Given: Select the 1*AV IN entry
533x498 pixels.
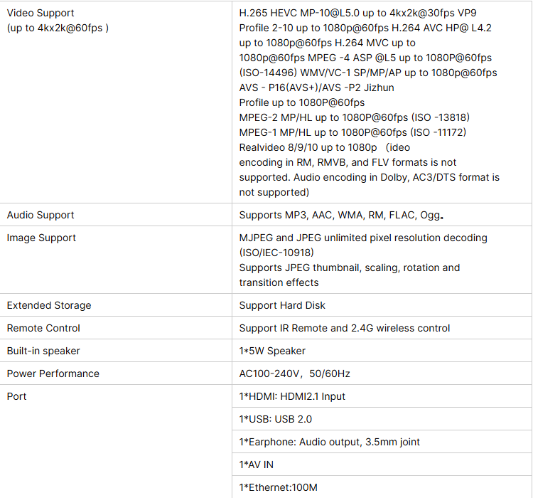Looking at the screenshot, I should pyautogui.click(x=257, y=465).
